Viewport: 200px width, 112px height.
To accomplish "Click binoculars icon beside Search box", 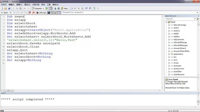I will click(198, 19).
